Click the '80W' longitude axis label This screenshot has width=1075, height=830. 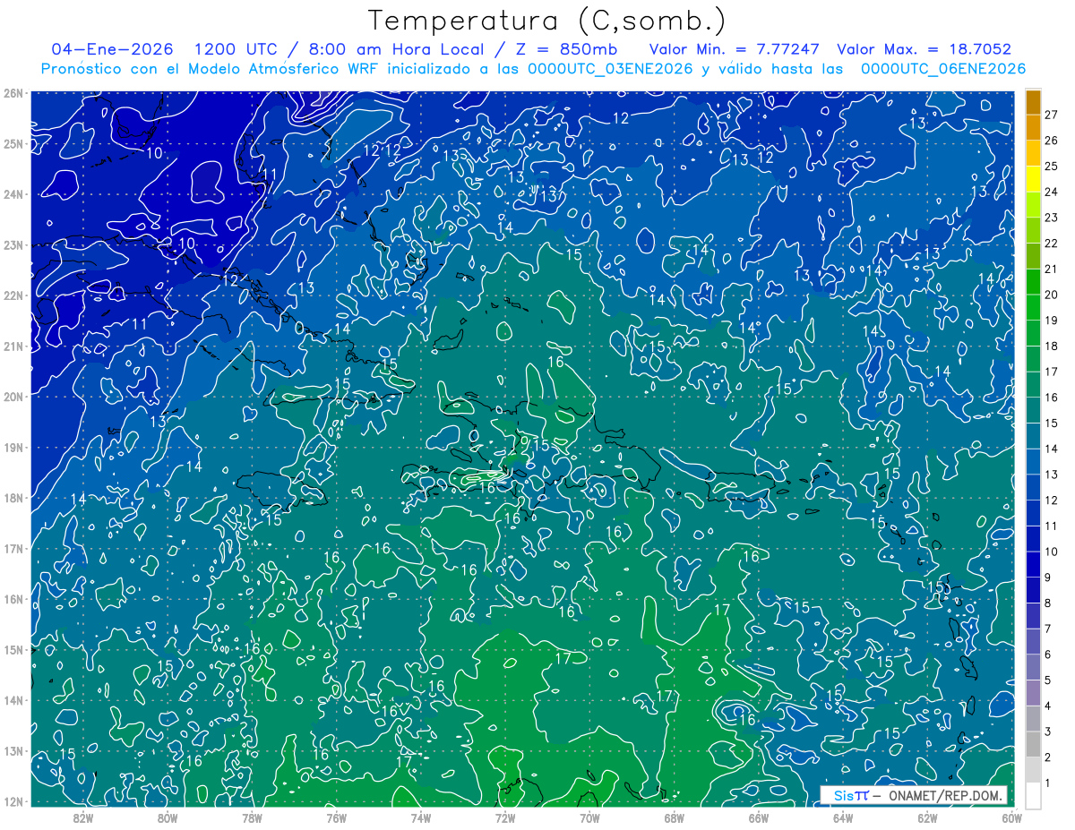coord(168,817)
